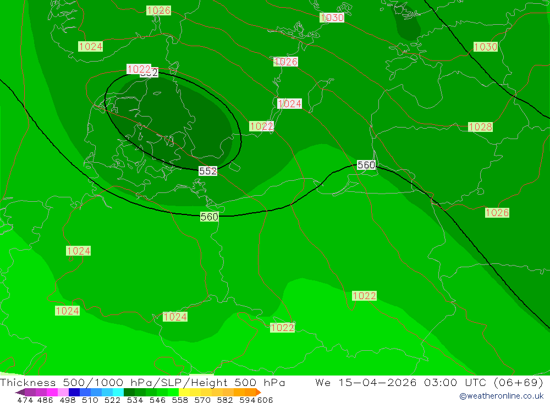
Task: Click the 1030 label near the map's top center
Action: coord(332,18)
